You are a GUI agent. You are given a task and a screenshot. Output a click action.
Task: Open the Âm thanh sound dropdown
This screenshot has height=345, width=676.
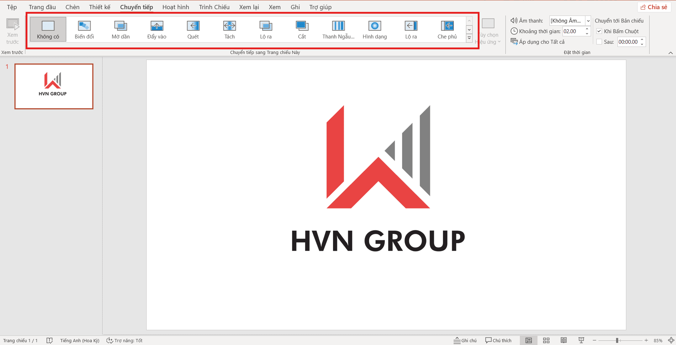click(588, 21)
